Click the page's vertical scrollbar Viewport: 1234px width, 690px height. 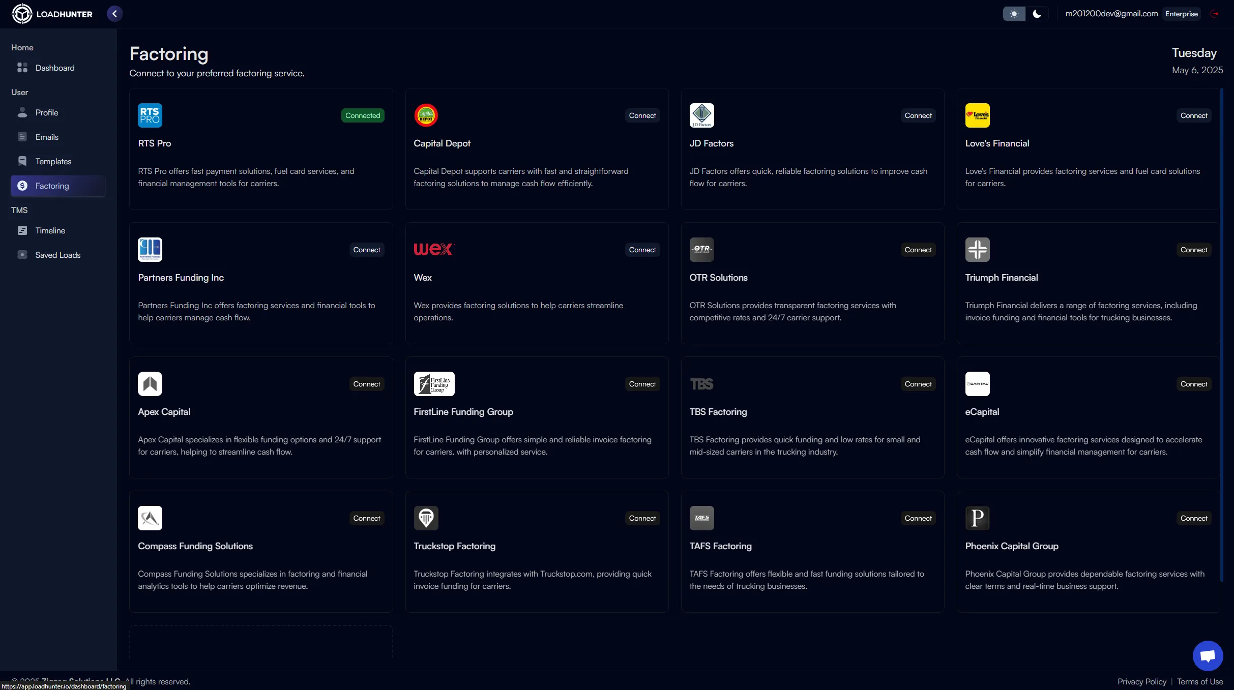[1221, 335]
